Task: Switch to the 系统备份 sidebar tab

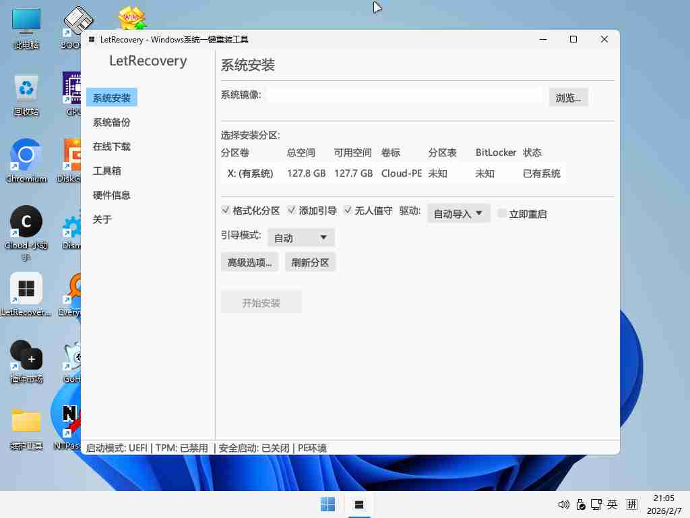Action: [x=112, y=122]
